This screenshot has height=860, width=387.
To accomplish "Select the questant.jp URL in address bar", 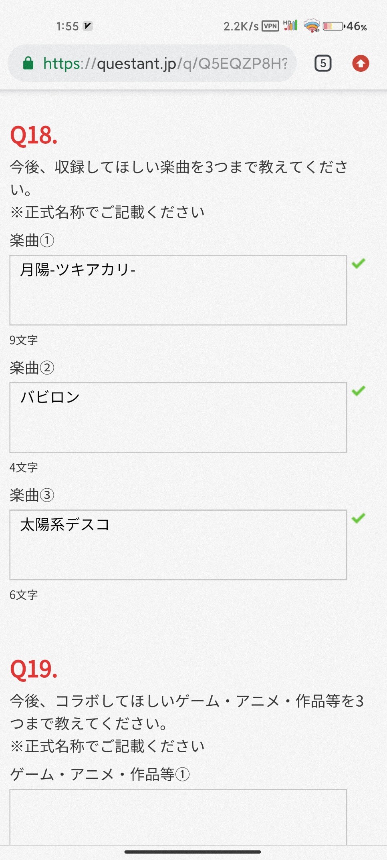I will (x=165, y=63).
